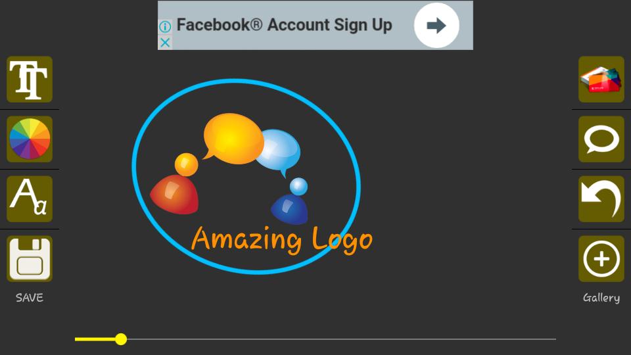This screenshot has height=355, width=631.
Task: Click the yellow slider handle
Action: 121,339
